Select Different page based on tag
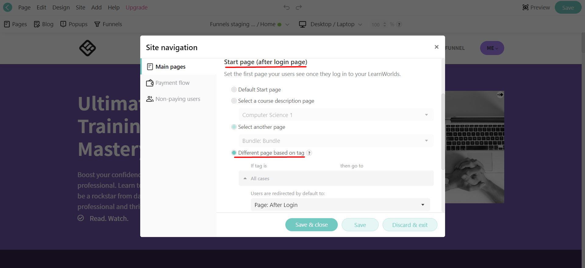This screenshot has height=268, width=585. click(x=234, y=153)
